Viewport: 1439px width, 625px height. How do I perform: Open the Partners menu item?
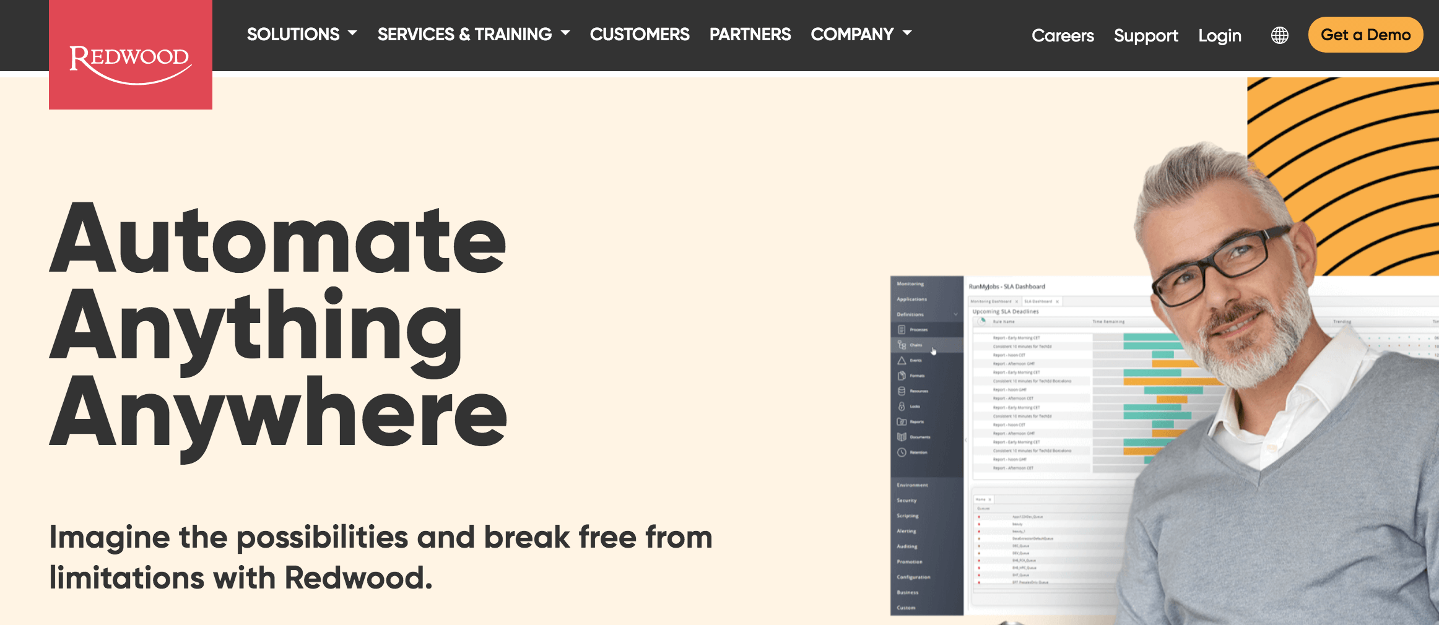click(750, 34)
